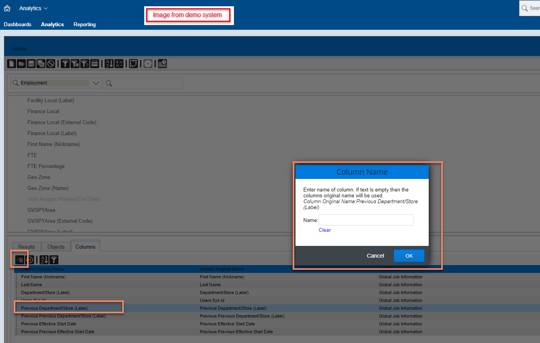This screenshot has width=540, height=343.
Task: Click the magnifier icon in field search box
Action: (x=109, y=83)
